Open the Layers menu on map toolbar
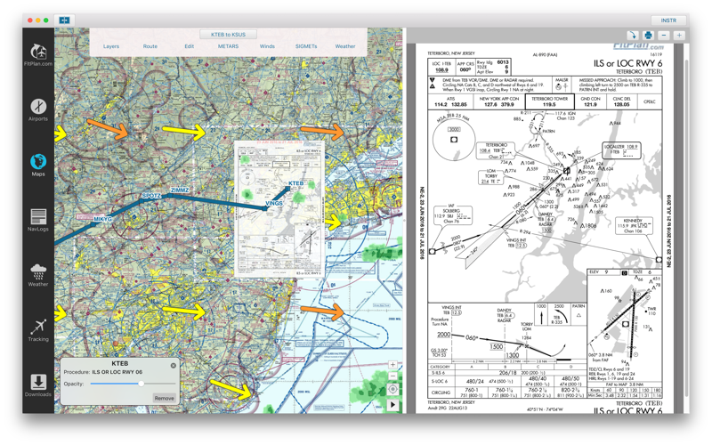712x445 pixels. pos(110,46)
